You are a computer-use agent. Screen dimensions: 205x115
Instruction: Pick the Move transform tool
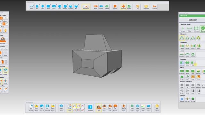[95, 7]
